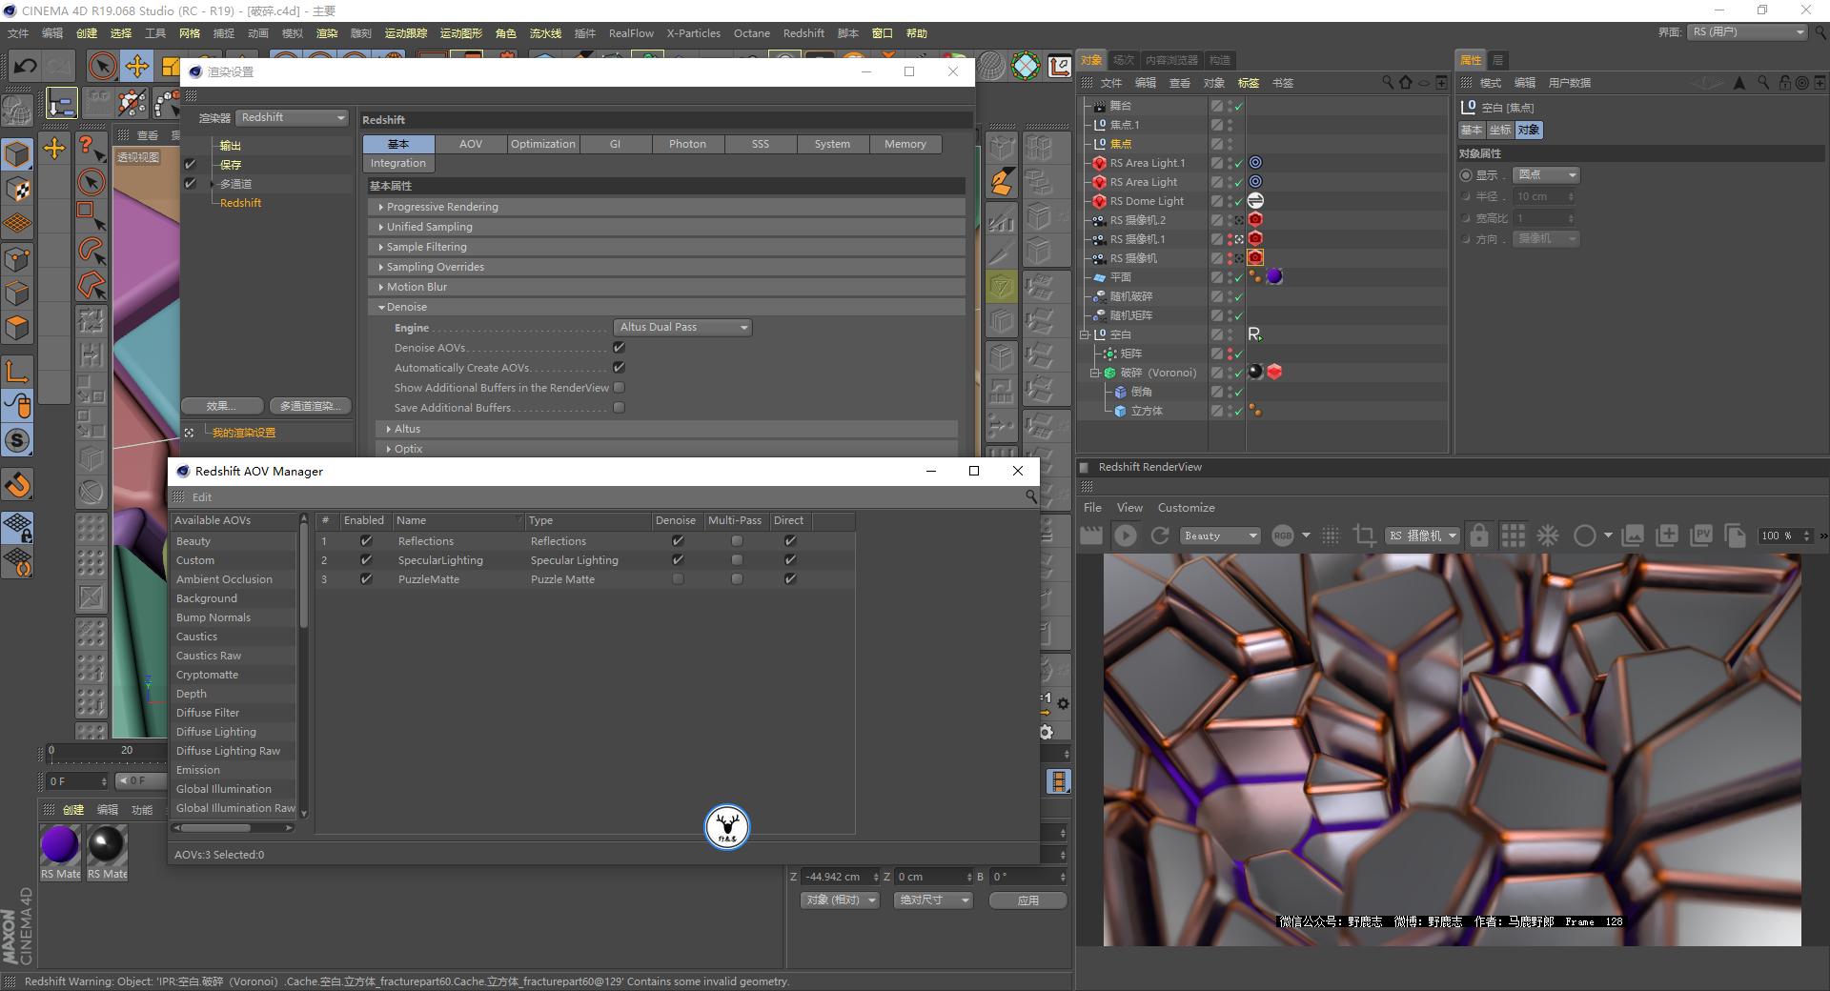
Task: Activate the crop region tool in RenderView
Action: pos(1364,536)
